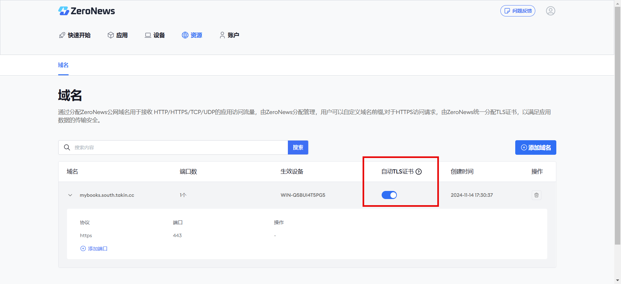
Task: Open the 快速开始 menu
Action: click(x=75, y=35)
